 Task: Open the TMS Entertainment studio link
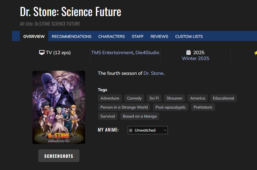112,52
